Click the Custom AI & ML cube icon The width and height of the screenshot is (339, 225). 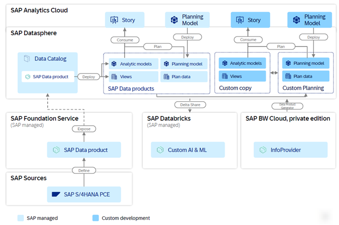[x=160, y=150]
